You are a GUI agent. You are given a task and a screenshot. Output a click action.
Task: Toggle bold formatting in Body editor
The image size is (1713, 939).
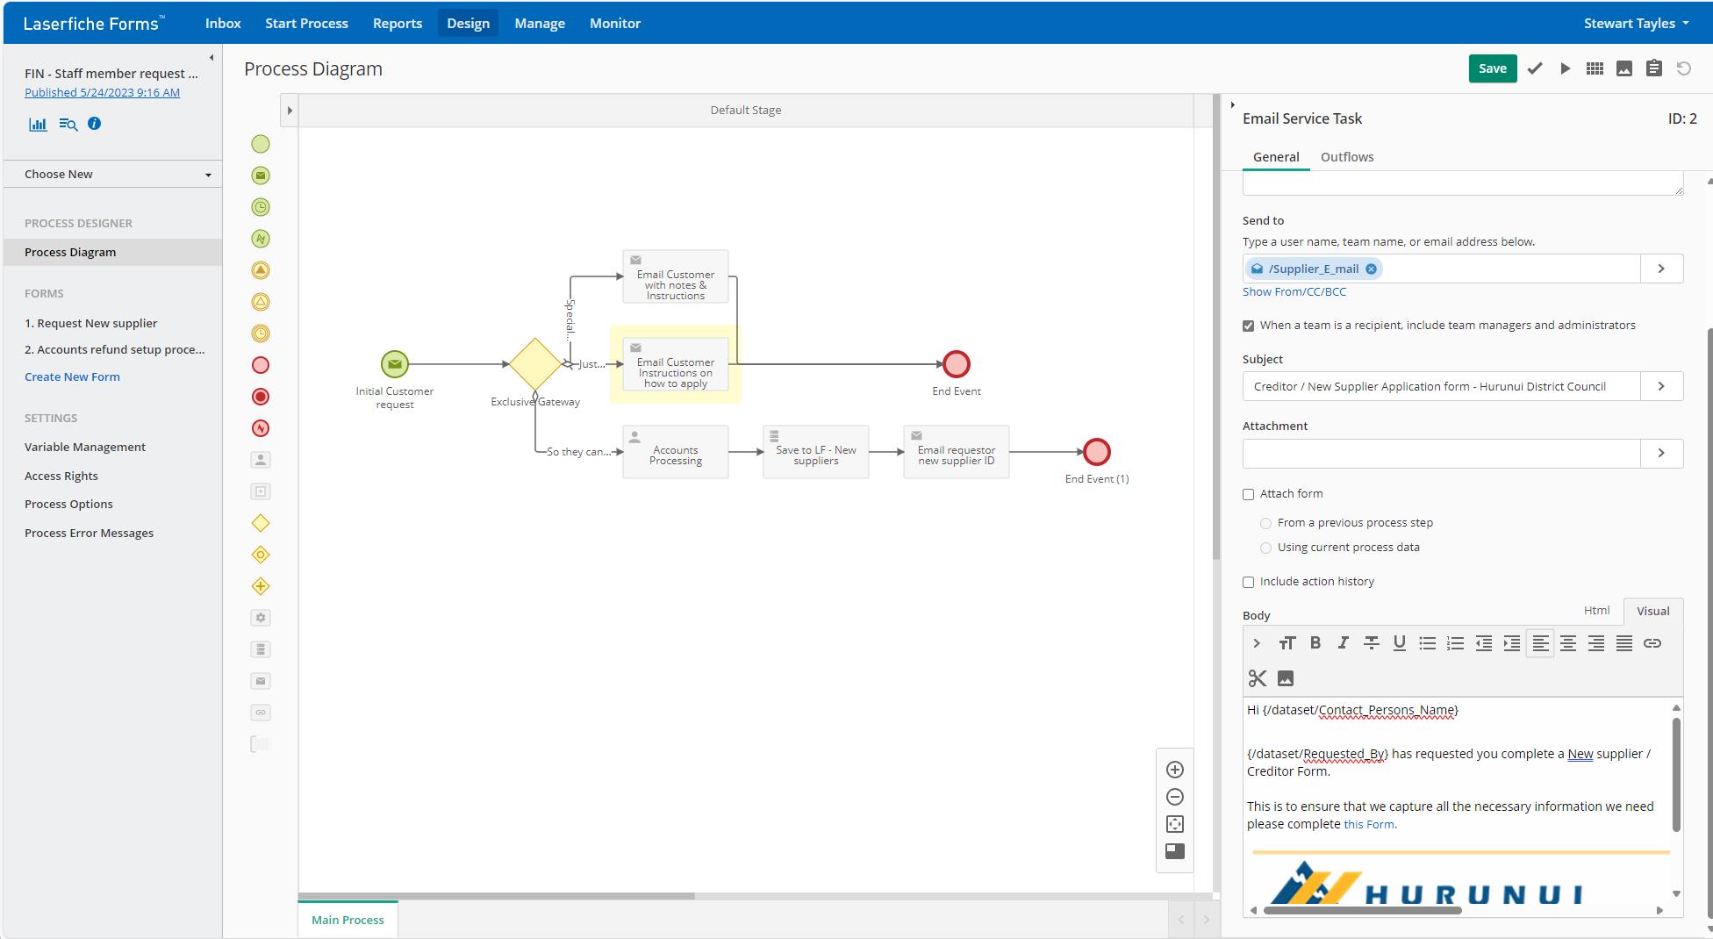tap(1315, 643)
